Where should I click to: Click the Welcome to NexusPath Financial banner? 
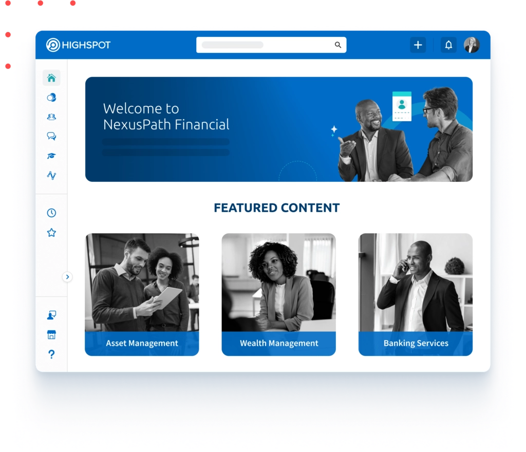pyautogui.click(x=279, y=129)
